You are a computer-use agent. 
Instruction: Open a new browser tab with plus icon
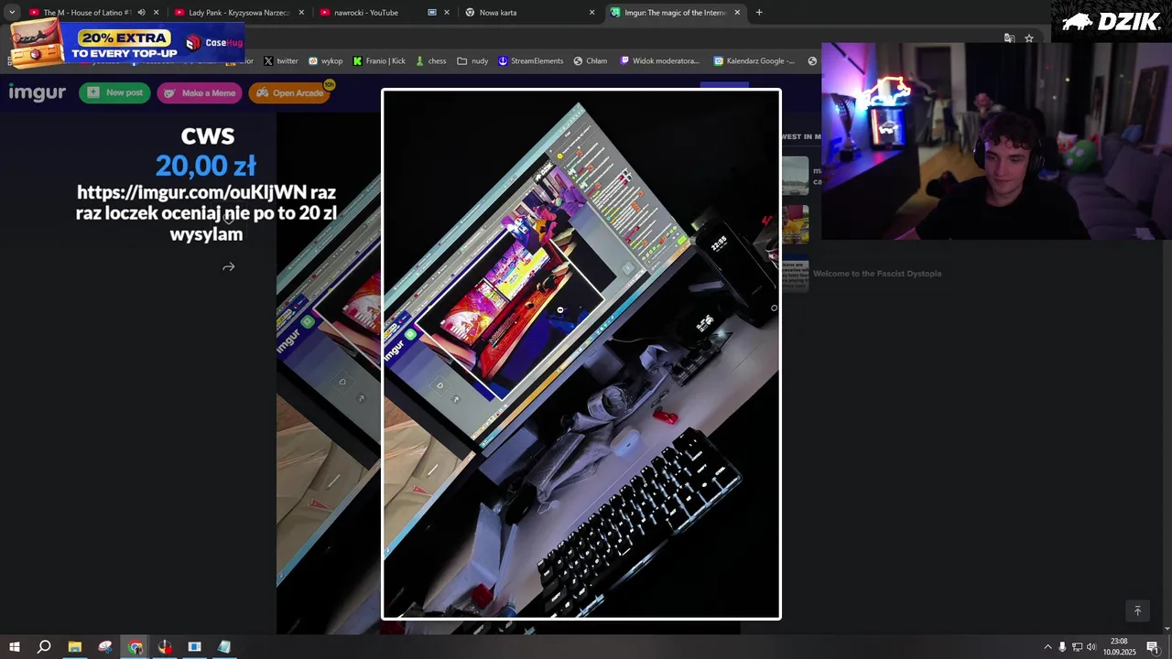click(x=759, y=13)
